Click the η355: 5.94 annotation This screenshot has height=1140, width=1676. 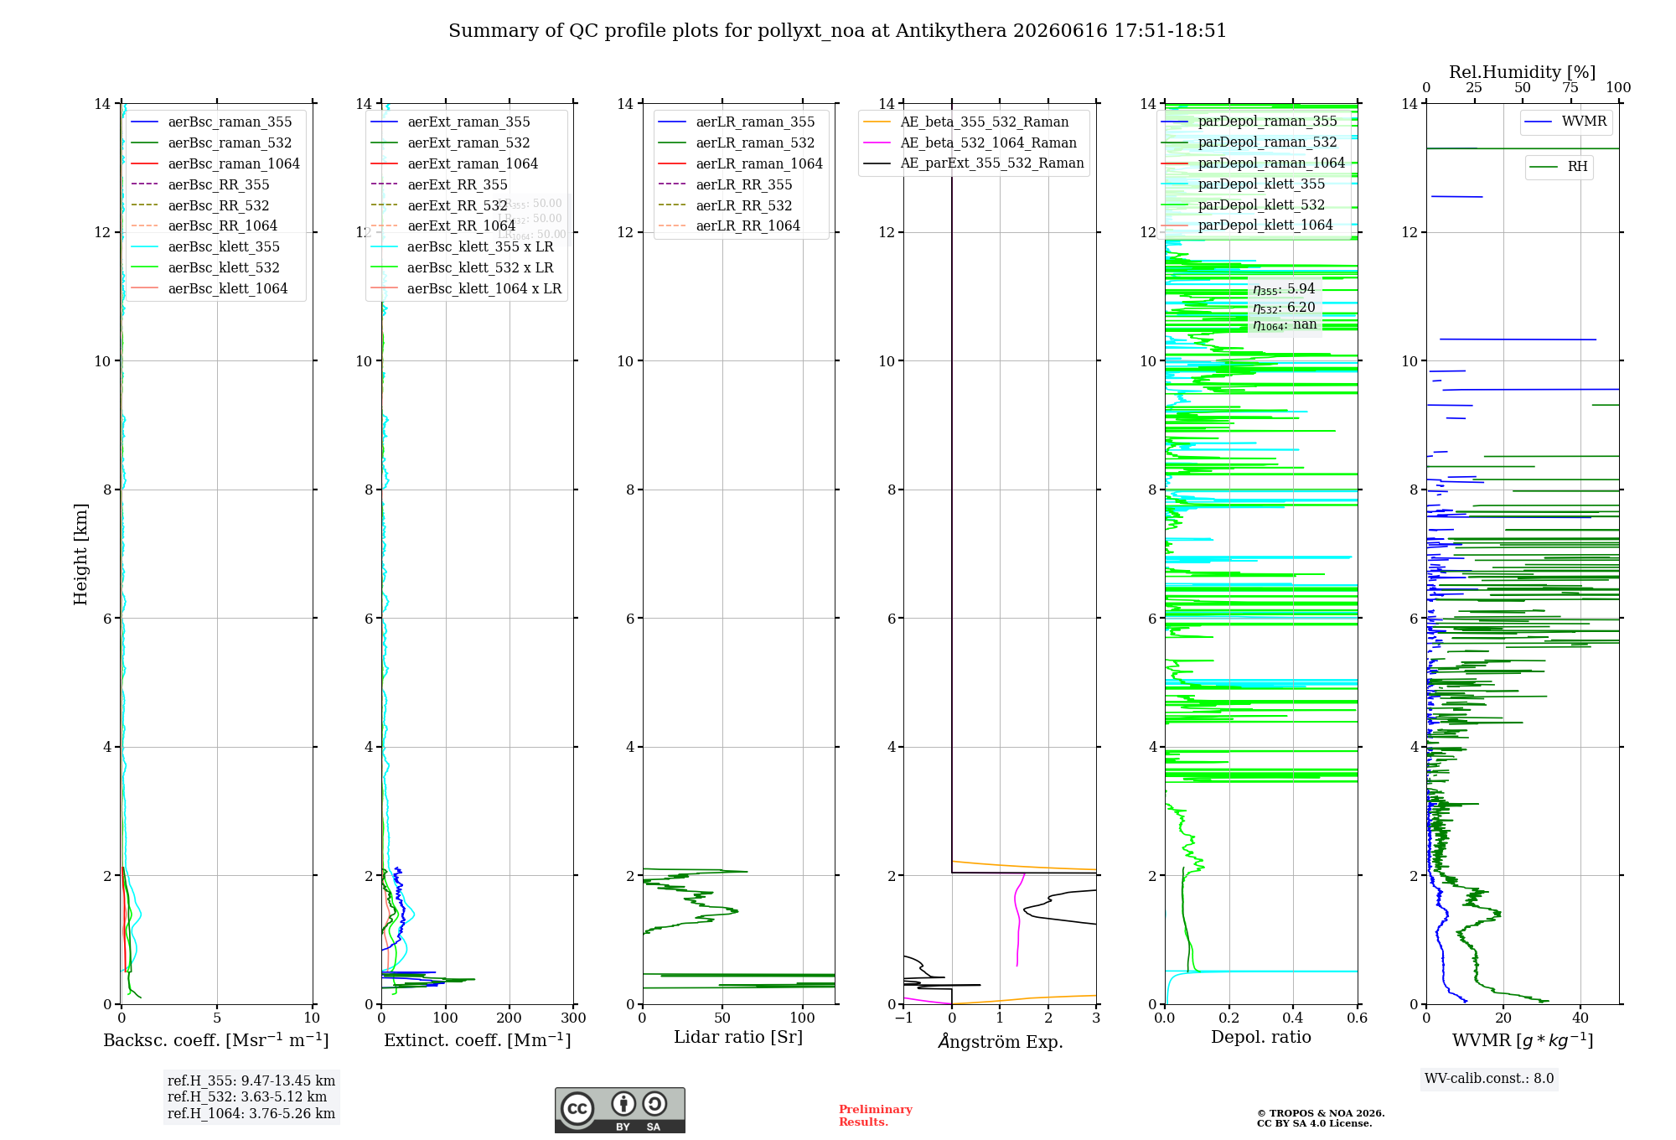(x=1284, y=289)
